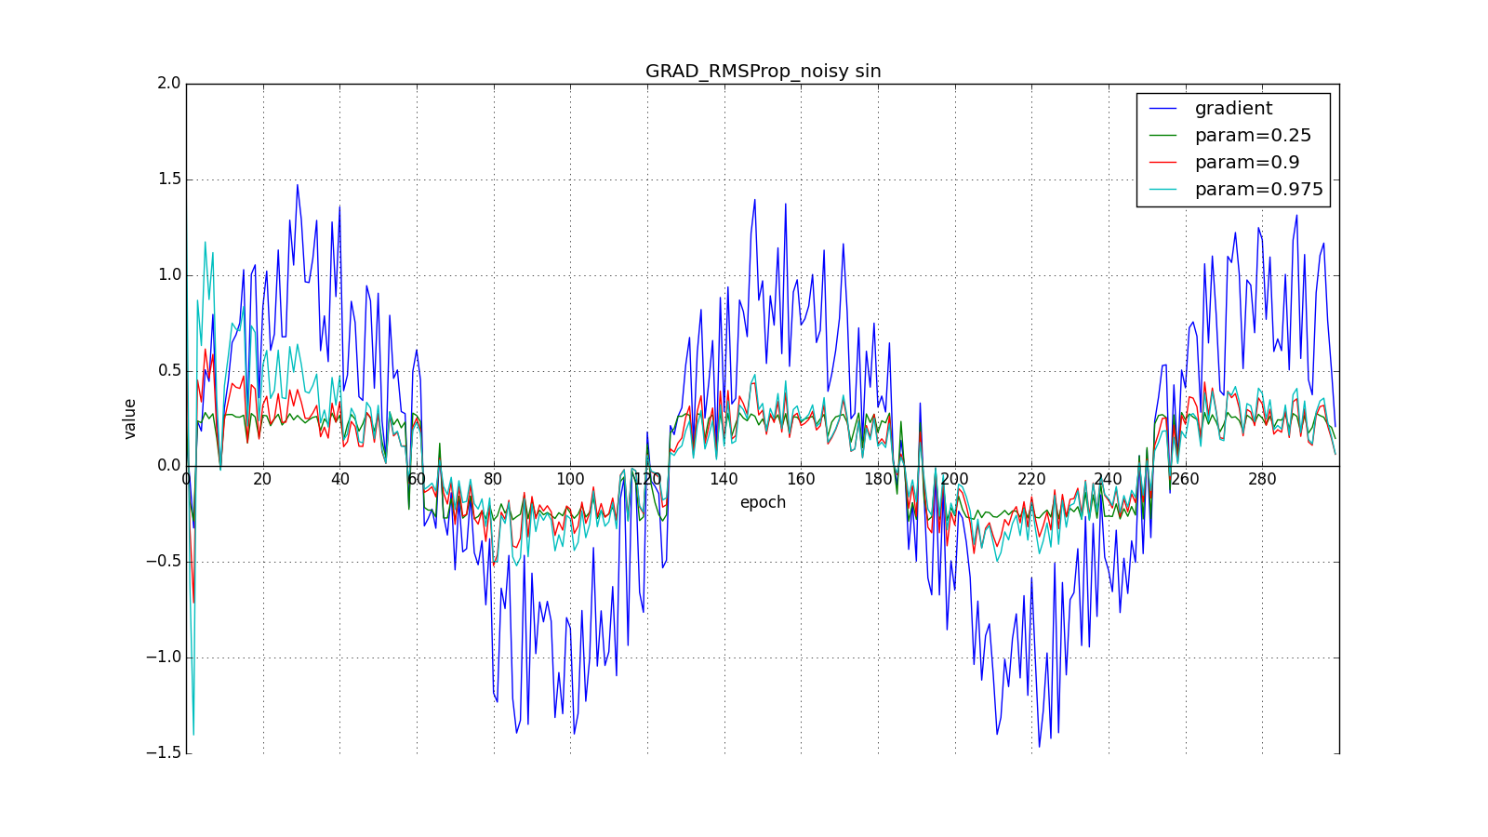
Task: Click the 'param=0.975' legend label
Action: click(x=1259, y=190)
